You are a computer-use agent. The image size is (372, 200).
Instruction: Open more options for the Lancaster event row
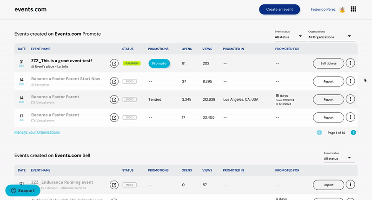[x=350, y=81]
